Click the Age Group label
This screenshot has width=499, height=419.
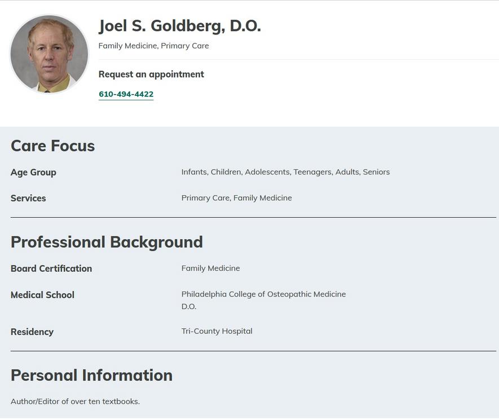point(33,172)
